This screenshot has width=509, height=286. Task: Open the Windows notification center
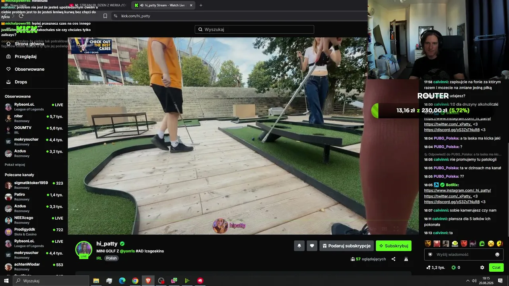500,281
